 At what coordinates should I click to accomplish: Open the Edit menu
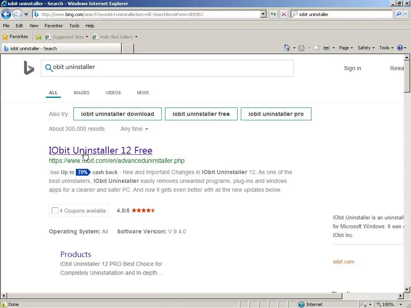(x=19, y=26)
